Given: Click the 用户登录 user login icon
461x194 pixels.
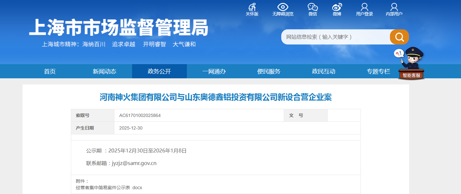Looking at the screenshot, I should (x=364, y=7).
